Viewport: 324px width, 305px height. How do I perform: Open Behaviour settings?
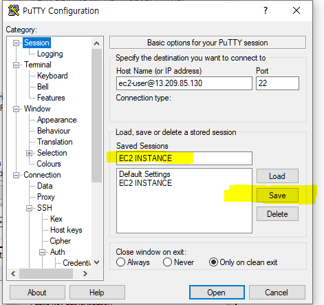54,131
